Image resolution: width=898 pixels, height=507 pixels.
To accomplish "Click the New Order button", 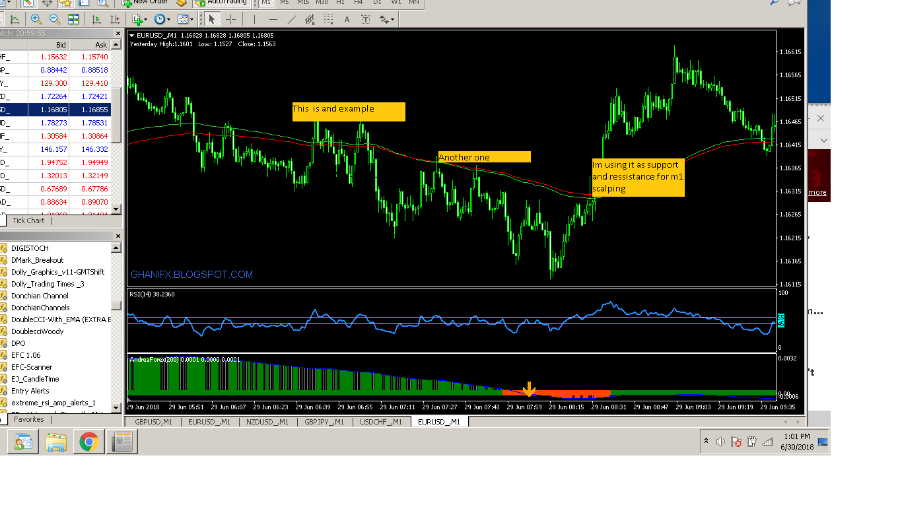I will coord(145,2).
